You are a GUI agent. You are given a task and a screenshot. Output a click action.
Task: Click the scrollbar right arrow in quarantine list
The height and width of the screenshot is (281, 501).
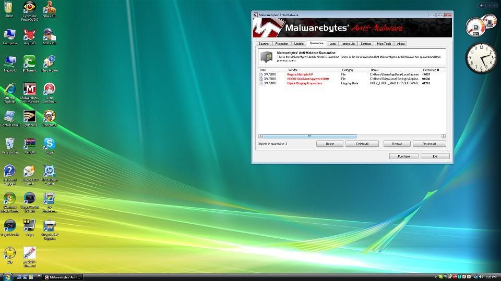[x=444, y=136]
